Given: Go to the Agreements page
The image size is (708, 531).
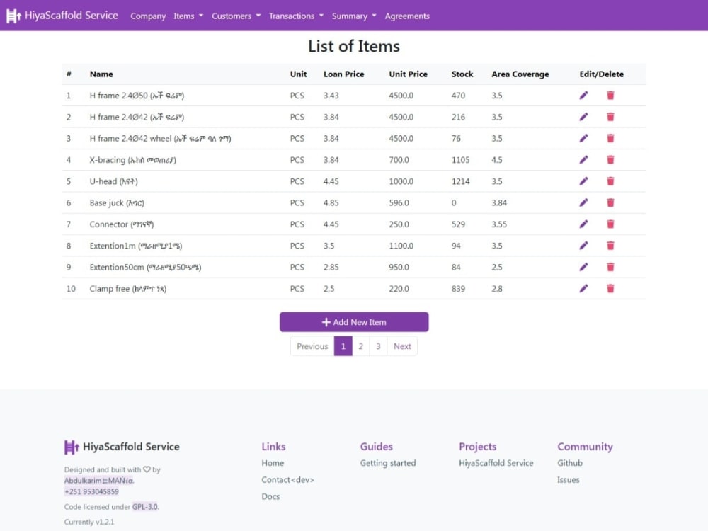Looking at the screenshot, I should (407, 16).
